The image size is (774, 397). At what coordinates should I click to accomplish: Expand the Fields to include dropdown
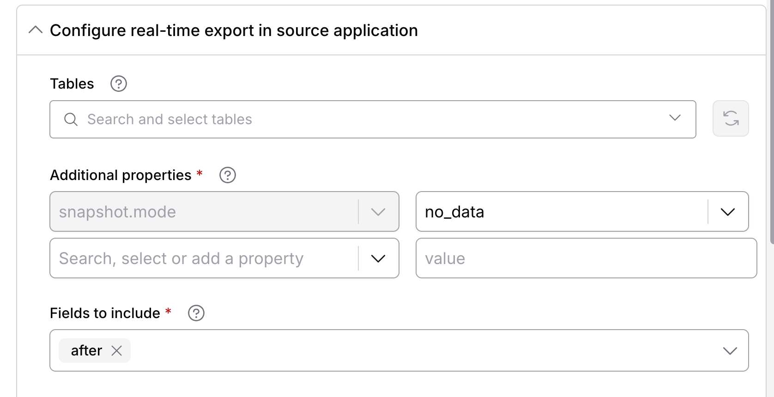(x=730, y=351)
